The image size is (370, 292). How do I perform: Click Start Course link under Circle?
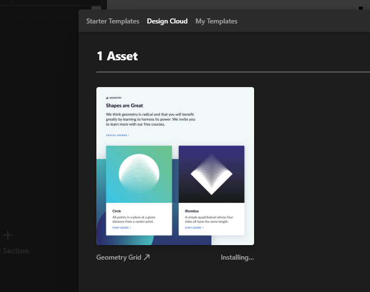point(121,228)
